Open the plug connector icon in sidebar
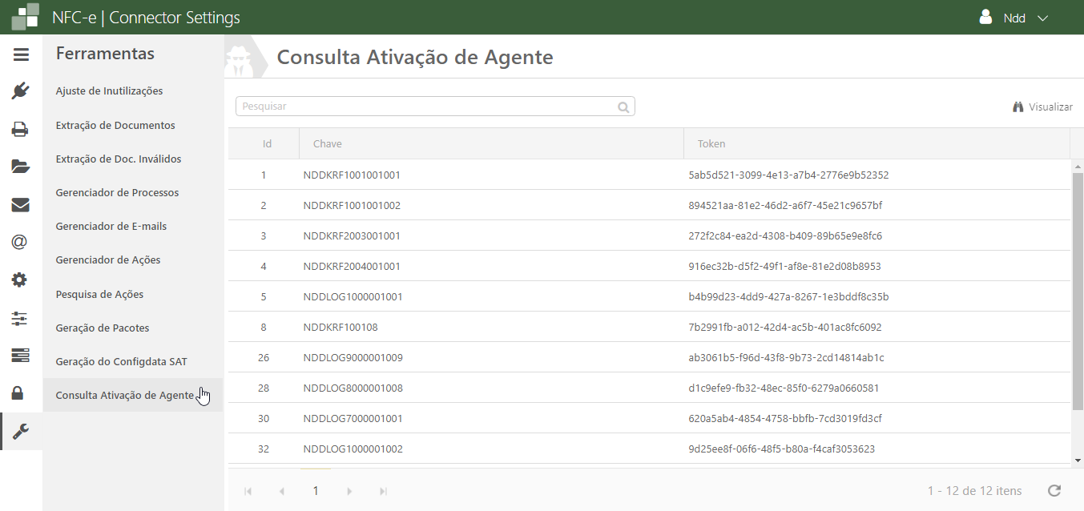 coord(21,91)
